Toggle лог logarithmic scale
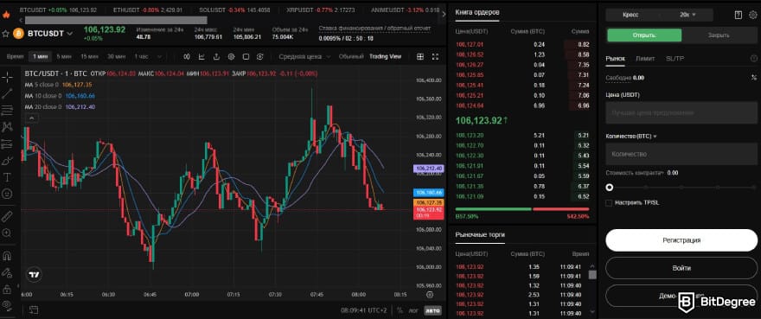This screenshot has width=761, height=319. coord(414,309)
